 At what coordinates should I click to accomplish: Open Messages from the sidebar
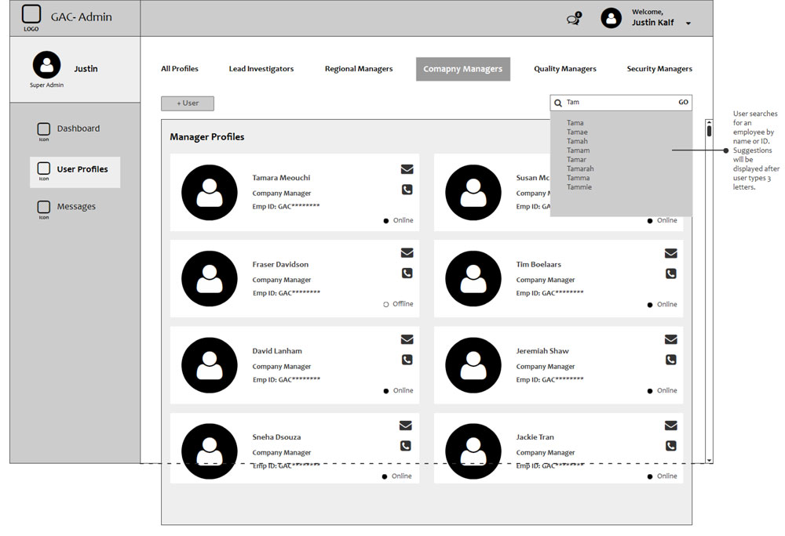coord(76,207)
